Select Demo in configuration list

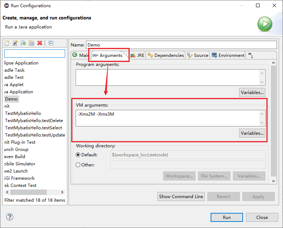coord(12,99)
